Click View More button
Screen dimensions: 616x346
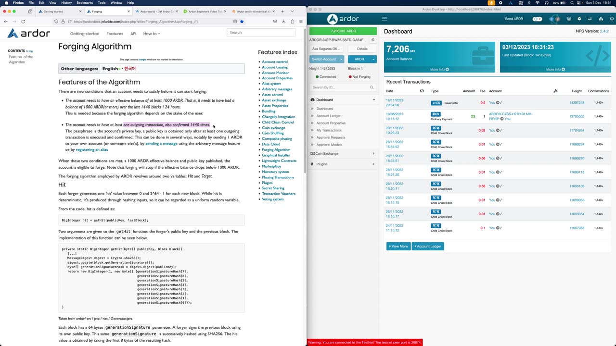click(398, 246)
